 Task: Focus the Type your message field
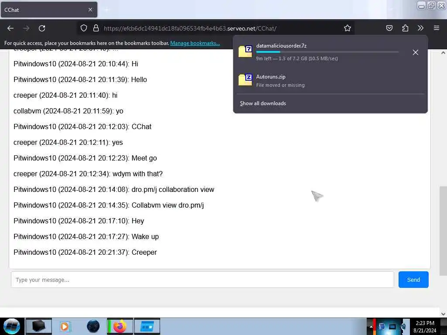tap(203, 280)
